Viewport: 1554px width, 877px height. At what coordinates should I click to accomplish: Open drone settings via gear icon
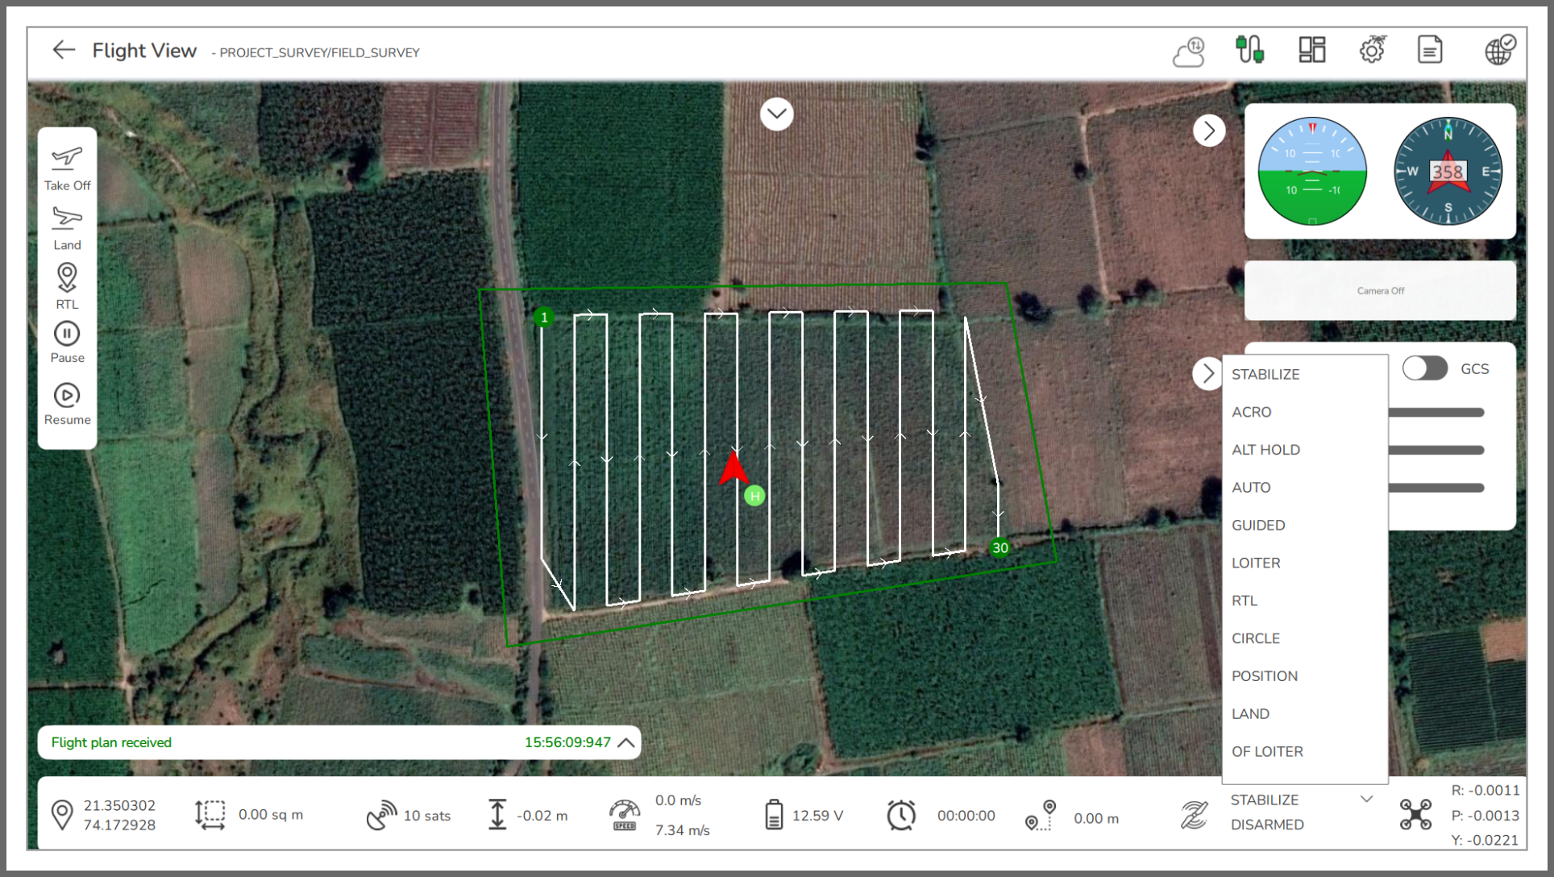click(1372, 49)
